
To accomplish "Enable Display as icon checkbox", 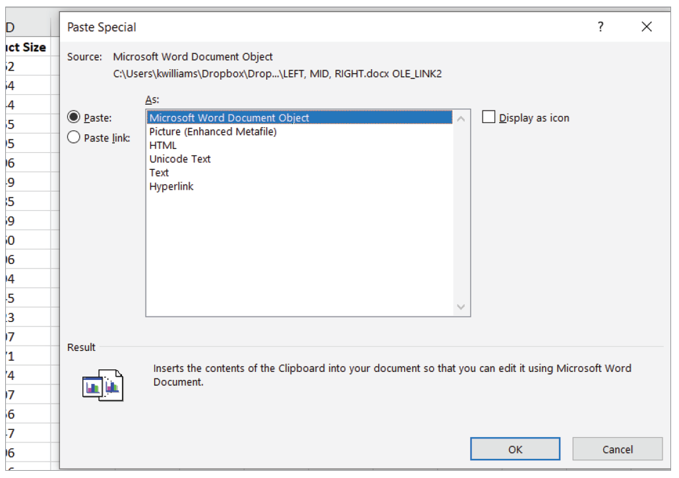I will pyautogui.click(x=488, y=117).
